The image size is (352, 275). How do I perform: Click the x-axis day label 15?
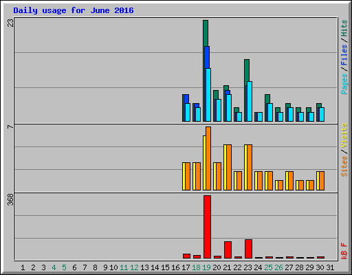click(165, 267)
